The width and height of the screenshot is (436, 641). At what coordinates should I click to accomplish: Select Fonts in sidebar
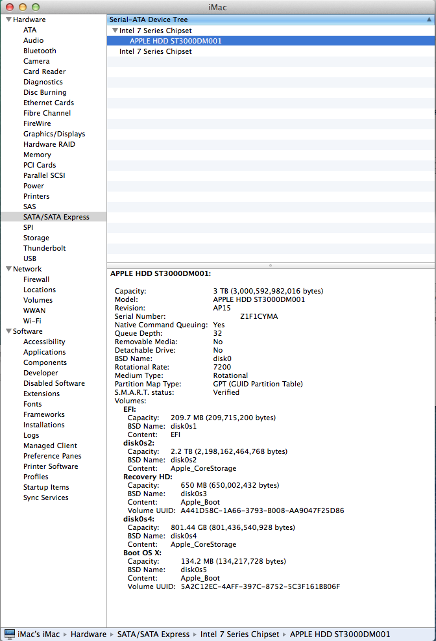click(32, 404)
